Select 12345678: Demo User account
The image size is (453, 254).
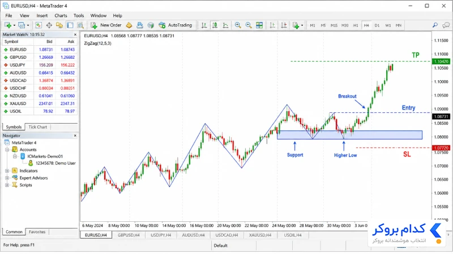[52, 163]
